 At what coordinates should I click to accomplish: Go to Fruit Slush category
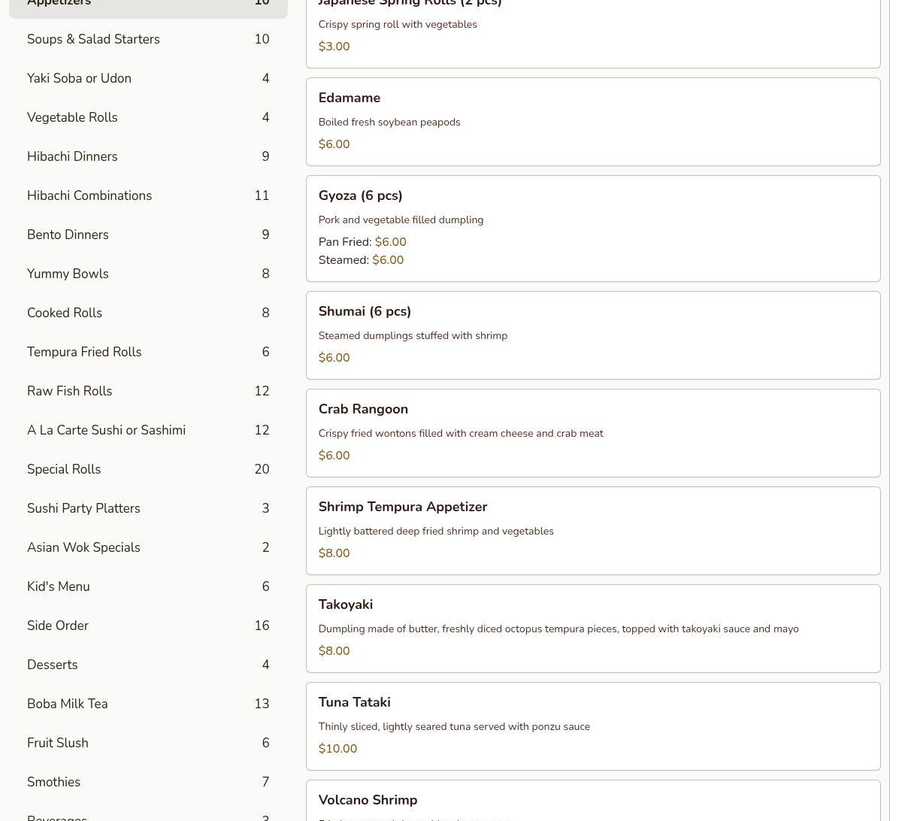(148, 743)
